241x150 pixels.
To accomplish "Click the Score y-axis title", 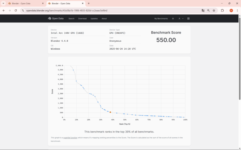I will click(52, 91).
